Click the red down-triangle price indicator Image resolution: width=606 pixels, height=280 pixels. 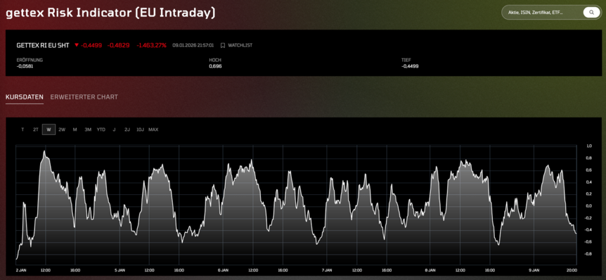coord(76,45)
